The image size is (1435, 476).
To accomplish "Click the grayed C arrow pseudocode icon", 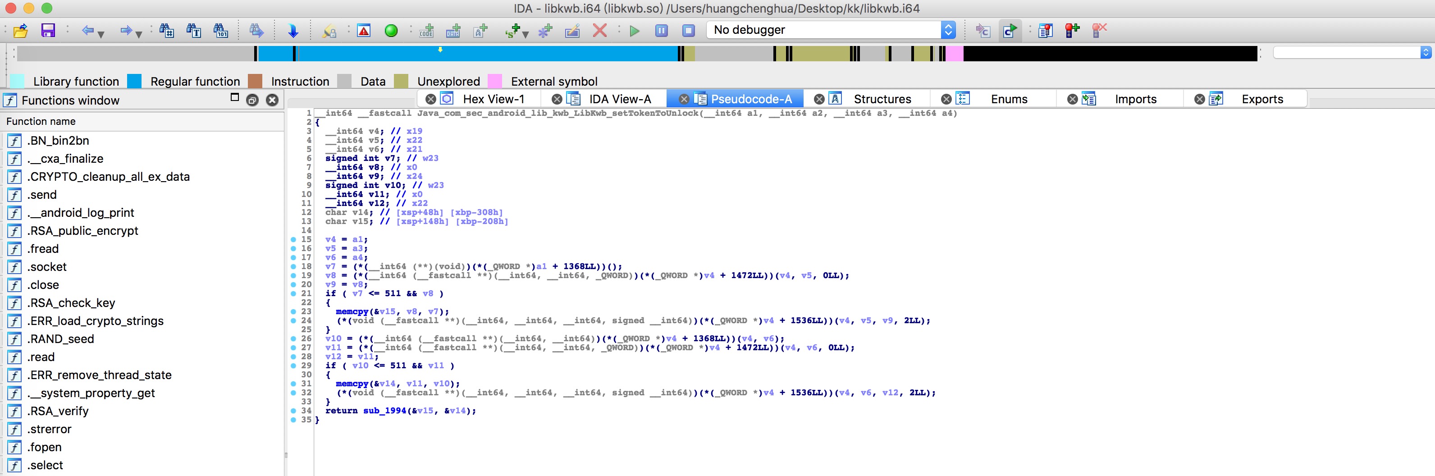I will pos(983,30).
